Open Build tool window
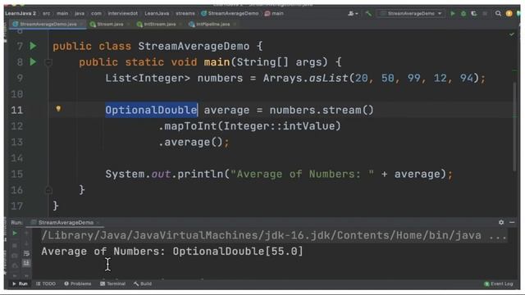This screenshot has height=295, width=525. coord(143,284)
